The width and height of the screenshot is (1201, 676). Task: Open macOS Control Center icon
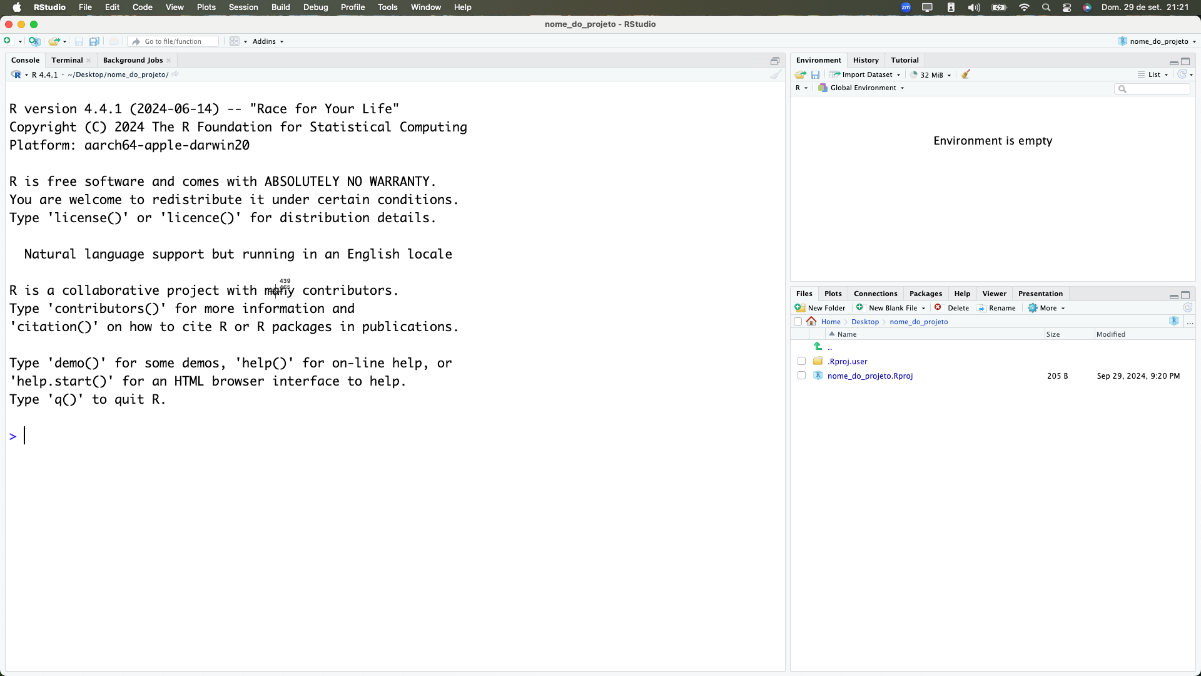(1067, 8)
